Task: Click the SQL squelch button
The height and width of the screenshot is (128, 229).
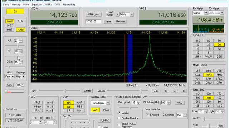Action: [x=10, y=85]
